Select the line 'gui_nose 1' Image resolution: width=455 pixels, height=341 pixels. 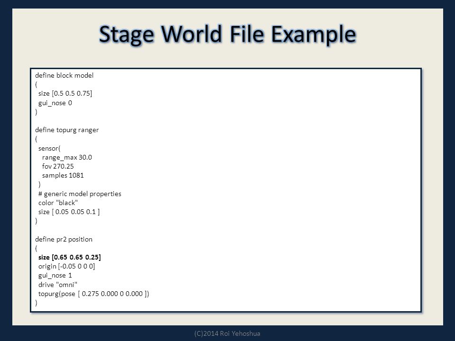point(55,276)
